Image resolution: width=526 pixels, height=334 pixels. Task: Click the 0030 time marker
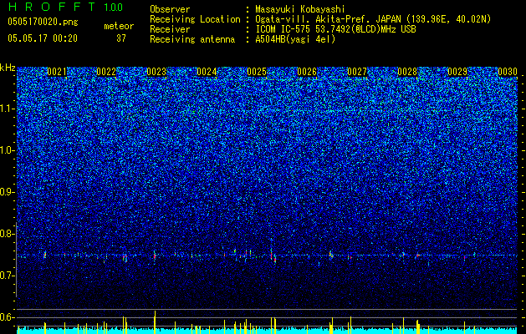(x=508, y=72)
